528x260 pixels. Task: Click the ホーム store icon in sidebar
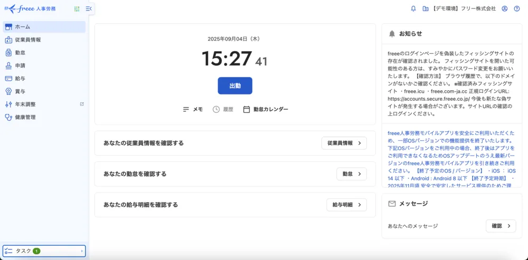[x=9, y=27]
